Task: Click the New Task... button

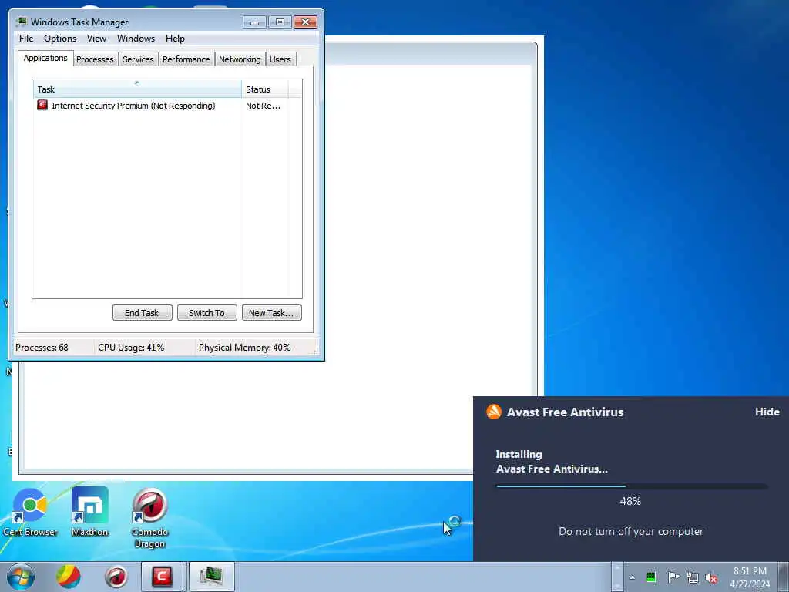Action: point(271,313)
